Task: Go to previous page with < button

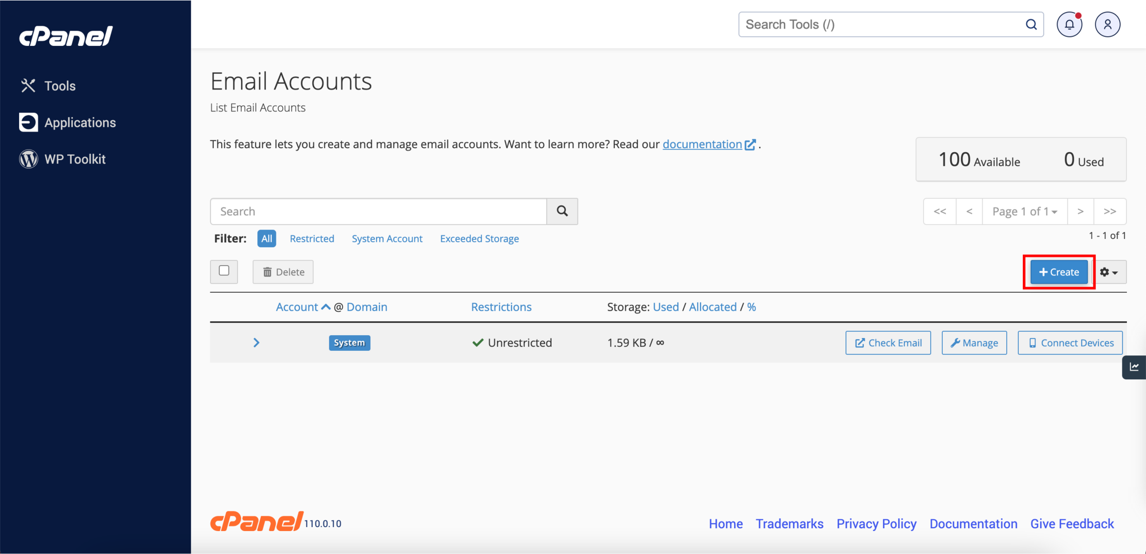Action: [x=970, y=212]
